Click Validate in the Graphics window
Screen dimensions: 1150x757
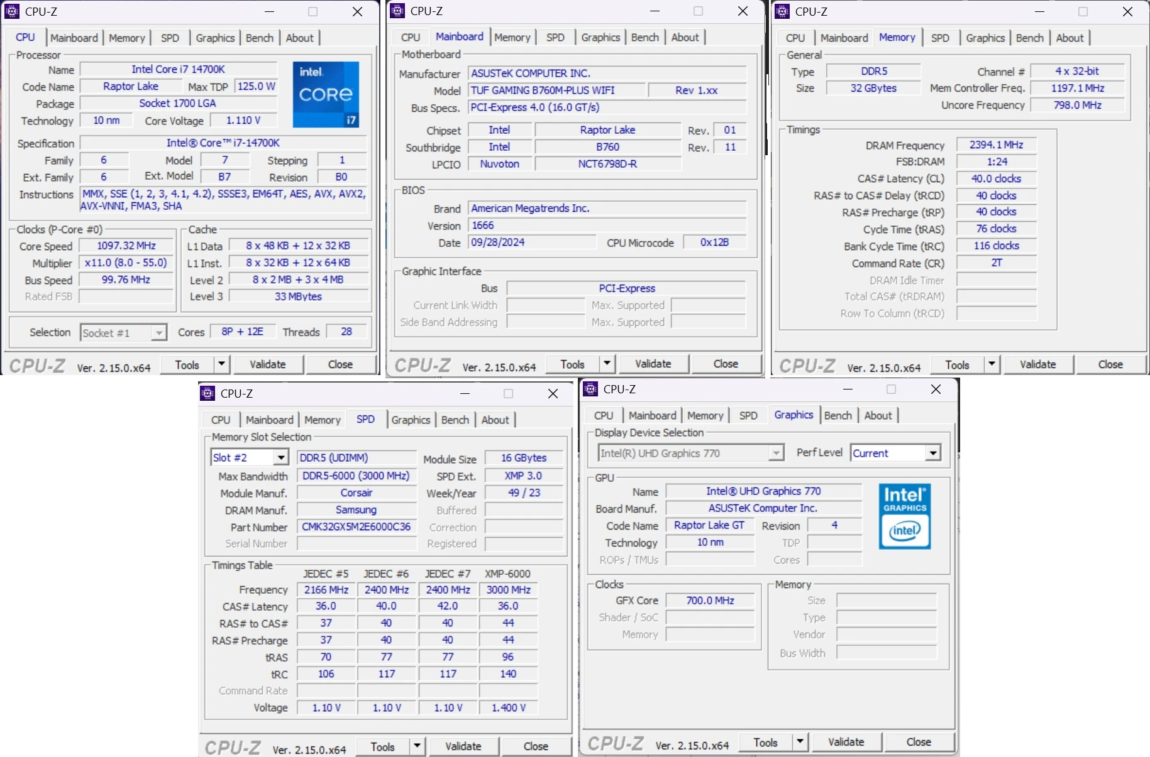846,742
